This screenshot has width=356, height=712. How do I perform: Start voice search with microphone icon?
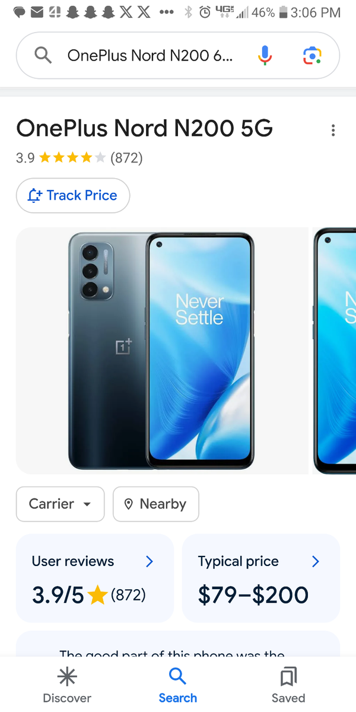tap(265, 56)
